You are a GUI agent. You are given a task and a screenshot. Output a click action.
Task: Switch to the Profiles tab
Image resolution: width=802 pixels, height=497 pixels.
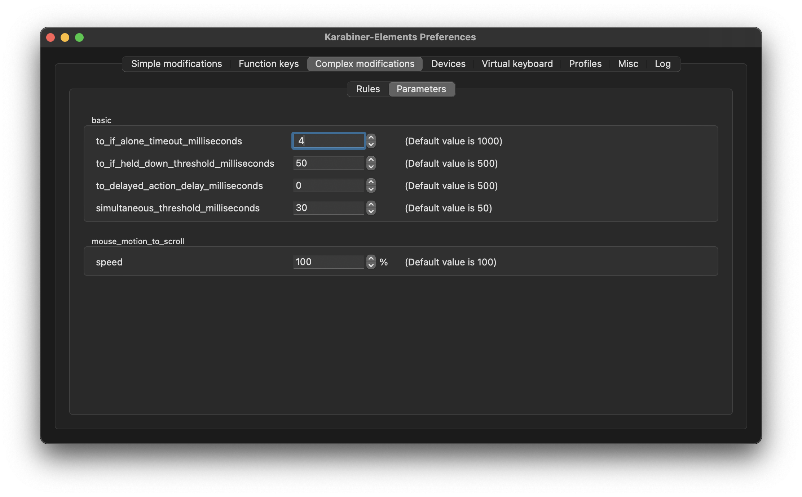585,64
